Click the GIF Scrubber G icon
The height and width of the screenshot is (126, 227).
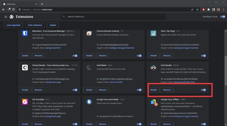point(25,102)
